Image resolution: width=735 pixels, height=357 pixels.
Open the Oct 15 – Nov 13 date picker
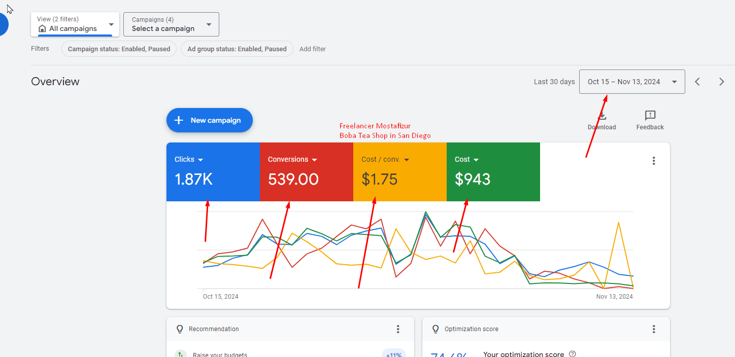click(631, 82)
